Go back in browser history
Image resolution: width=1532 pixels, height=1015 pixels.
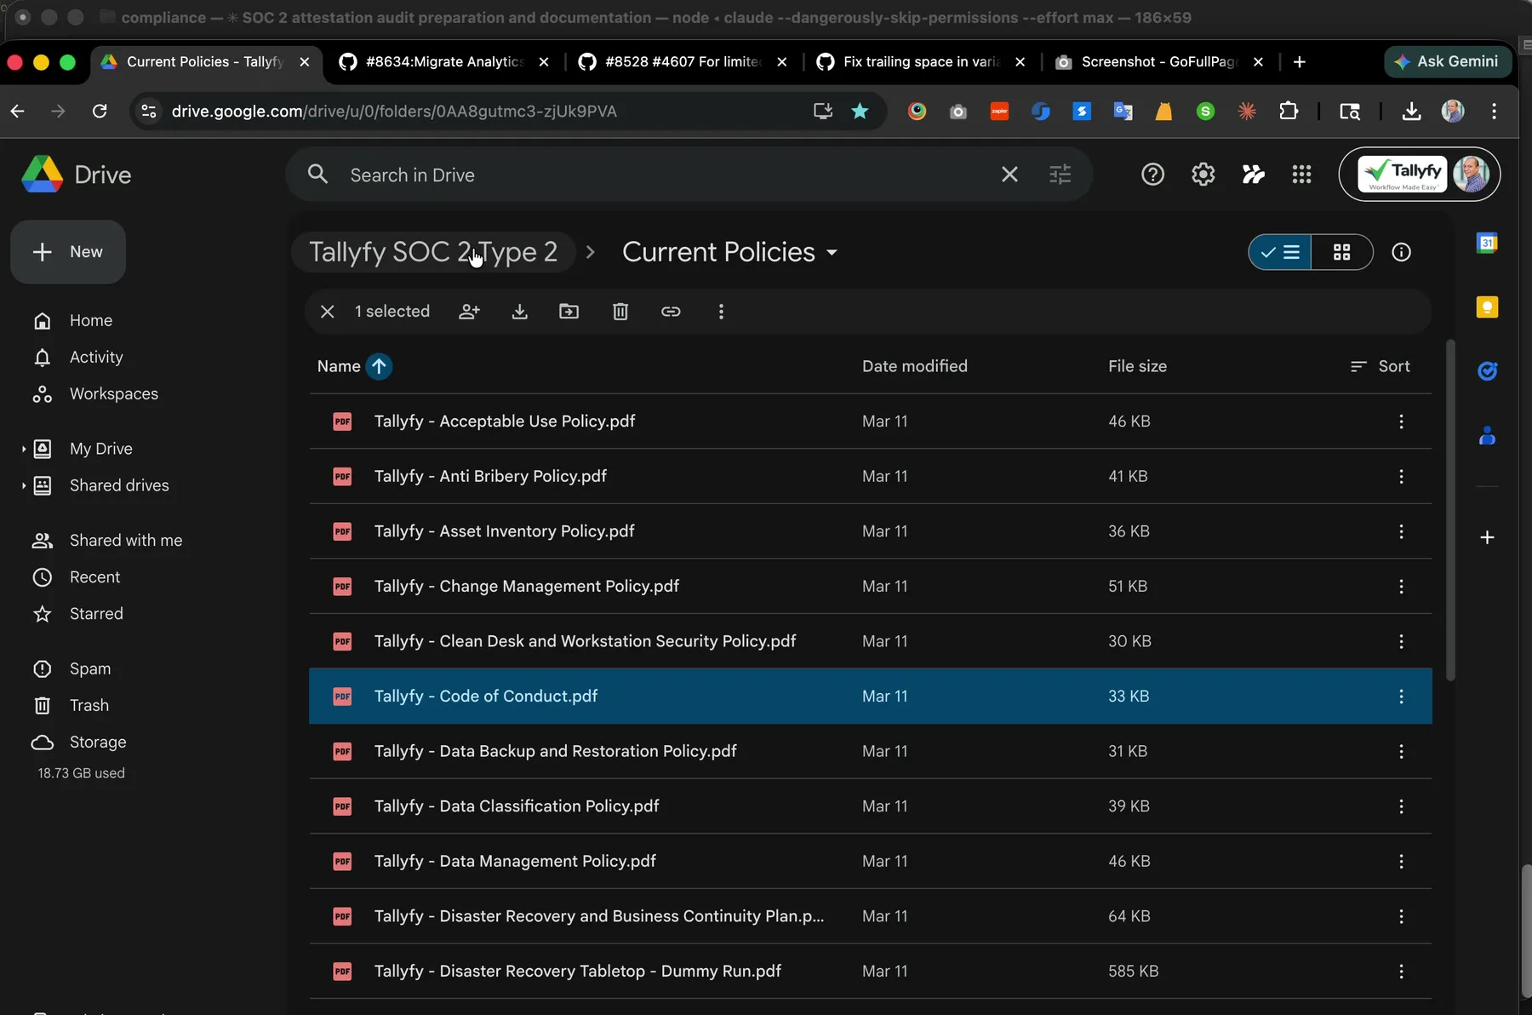pos(18,111)
